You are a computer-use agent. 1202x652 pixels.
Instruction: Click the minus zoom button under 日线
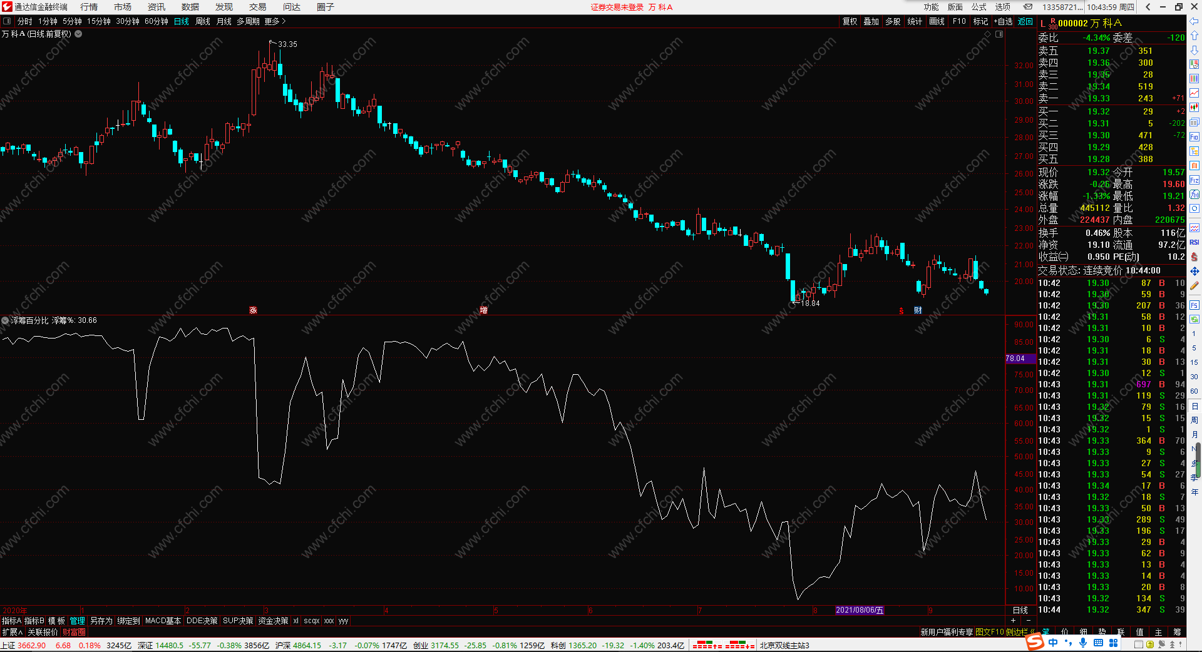[x=1029, y=621]
